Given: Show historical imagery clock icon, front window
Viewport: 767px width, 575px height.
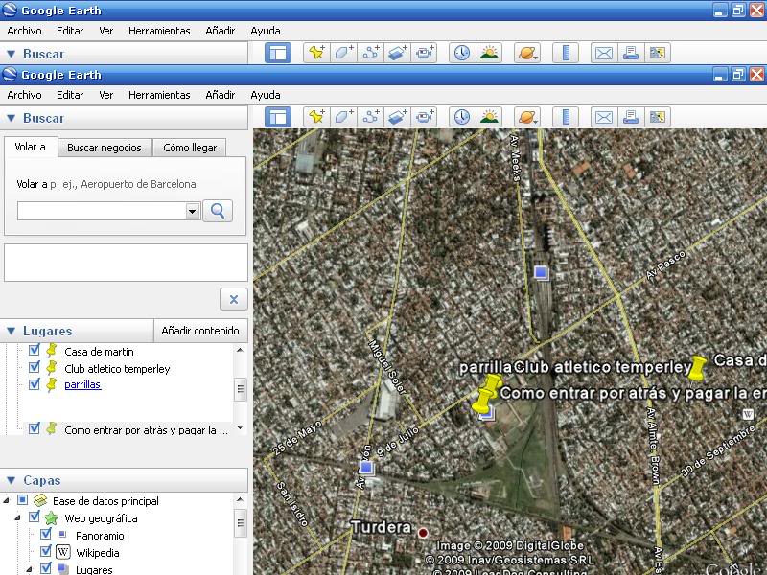Looking at the screenshot, I should tap(462, 117).
